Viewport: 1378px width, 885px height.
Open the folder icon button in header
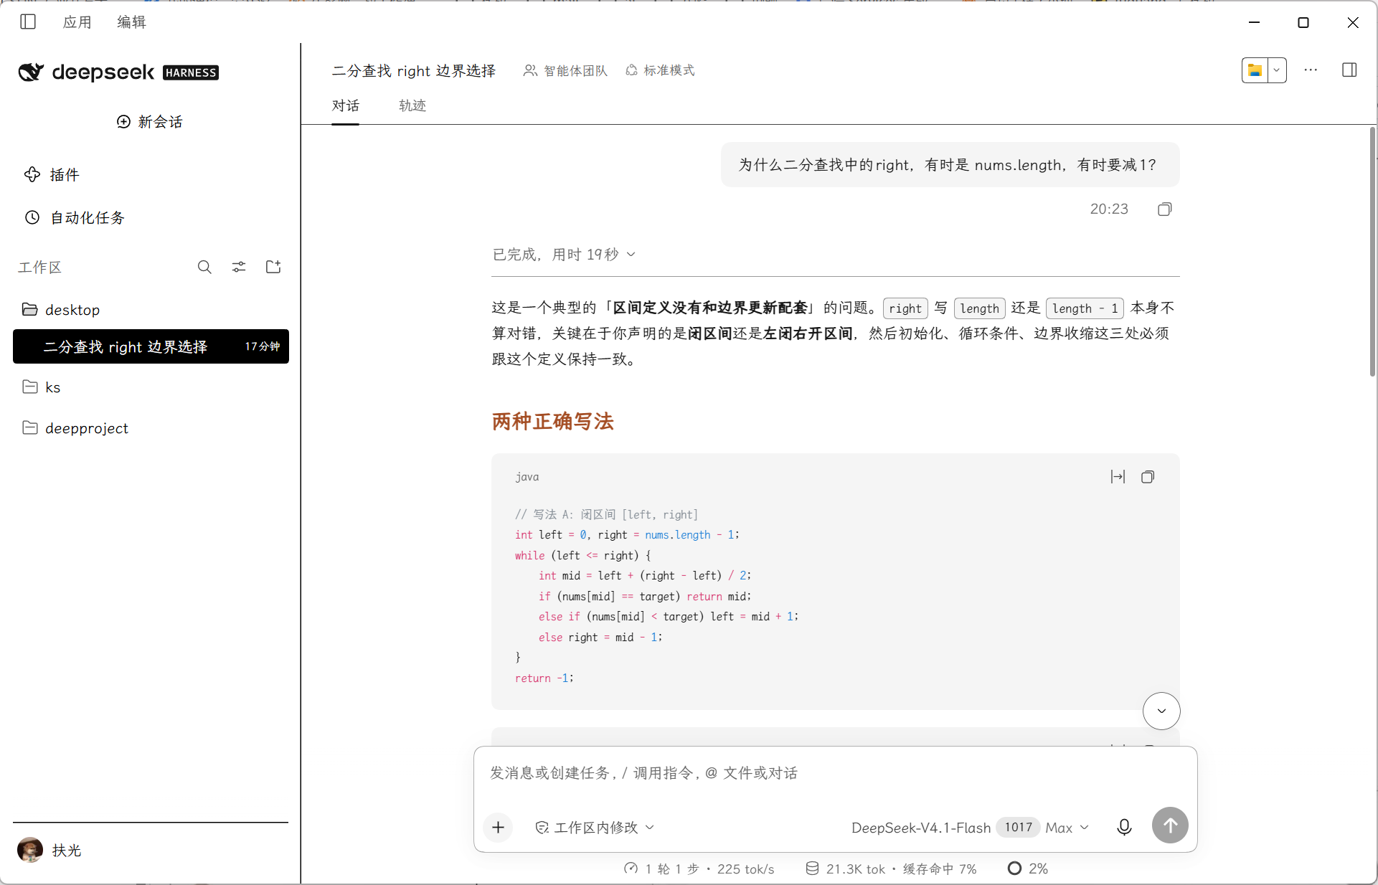tap(1255, 70)
